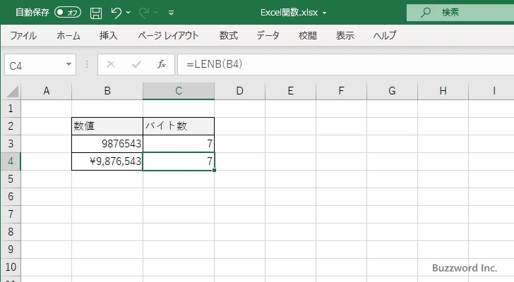Select row 6 header
This screenshot has height=282, width=514.
[x=11, y=197]
